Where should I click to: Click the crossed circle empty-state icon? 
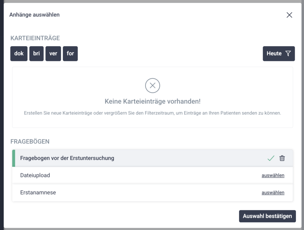point(153,86)
